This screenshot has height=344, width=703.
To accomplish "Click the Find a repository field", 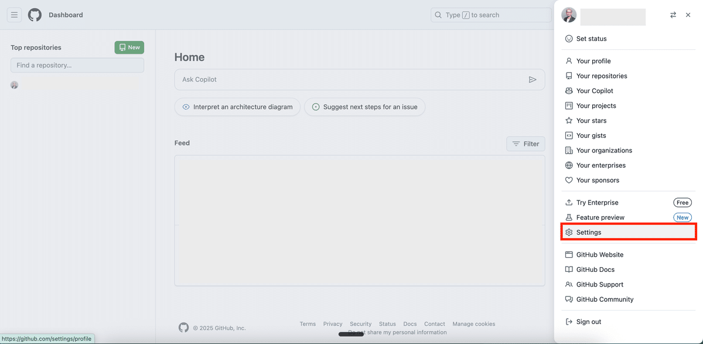I will tap(77, 65).
